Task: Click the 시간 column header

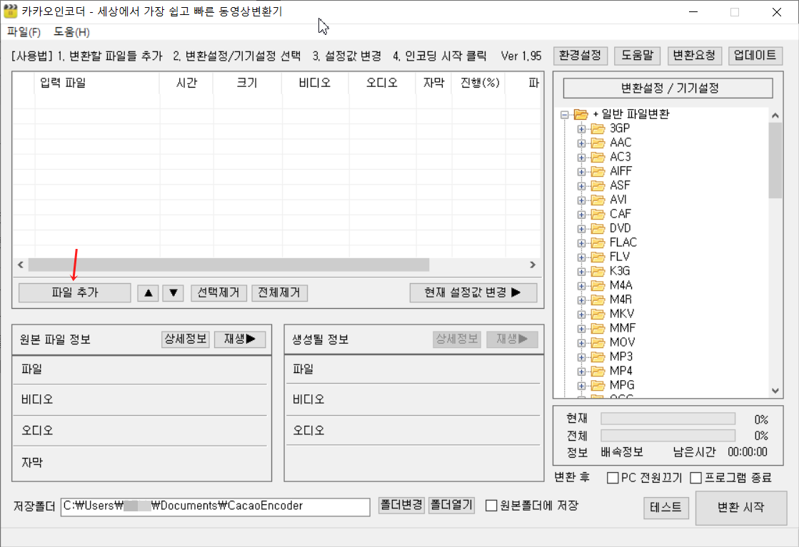Action: pos(186,83)
